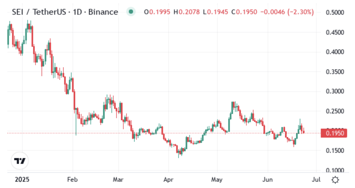Viewport: 355px width, 188px height.
Task: Click the TradingView logo badge
Action: pyautogui.click(x=20, y=161)
